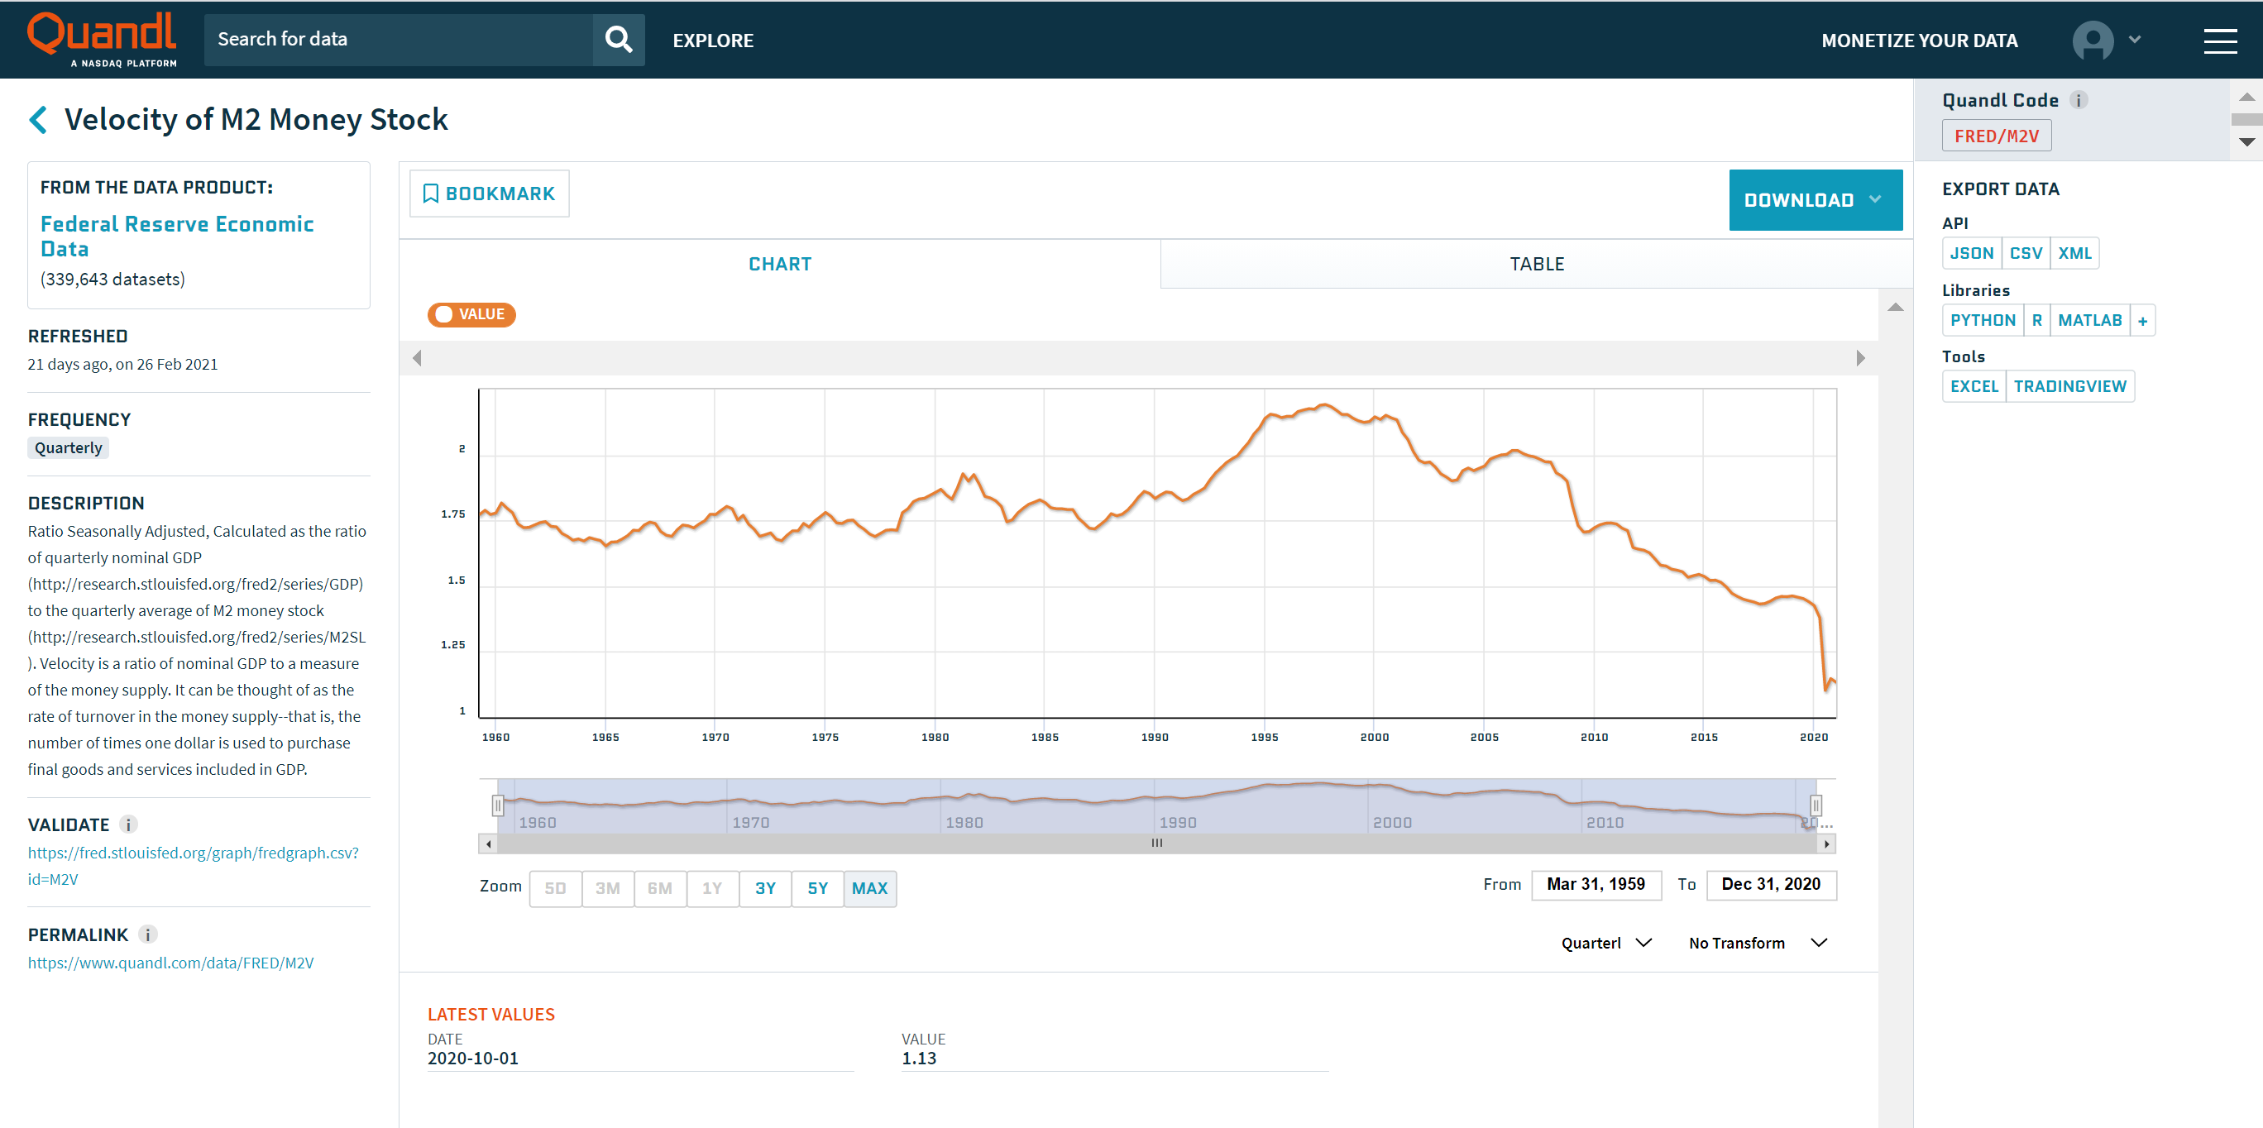Open the hamburger menu icon
The width and height of the screenshot is (2263, 1128).
click(2219, 41)
